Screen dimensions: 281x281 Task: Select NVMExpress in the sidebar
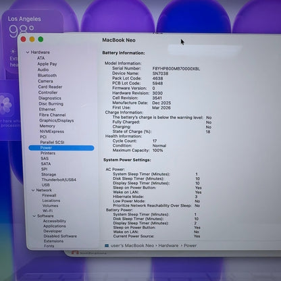point(52,132)
